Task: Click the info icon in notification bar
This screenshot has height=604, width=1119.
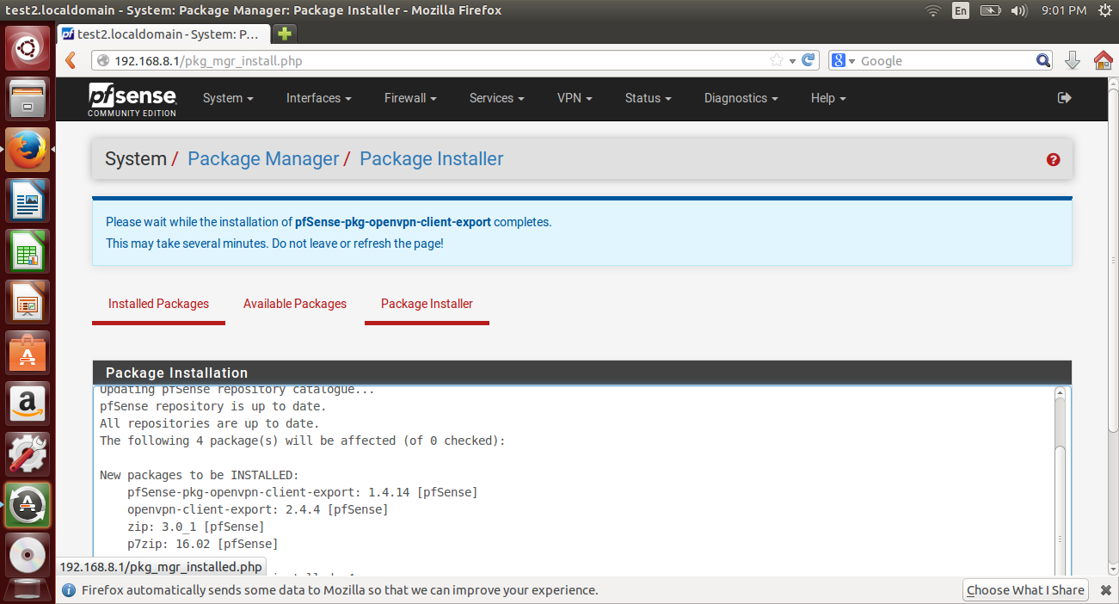Action: click(69, 590)
